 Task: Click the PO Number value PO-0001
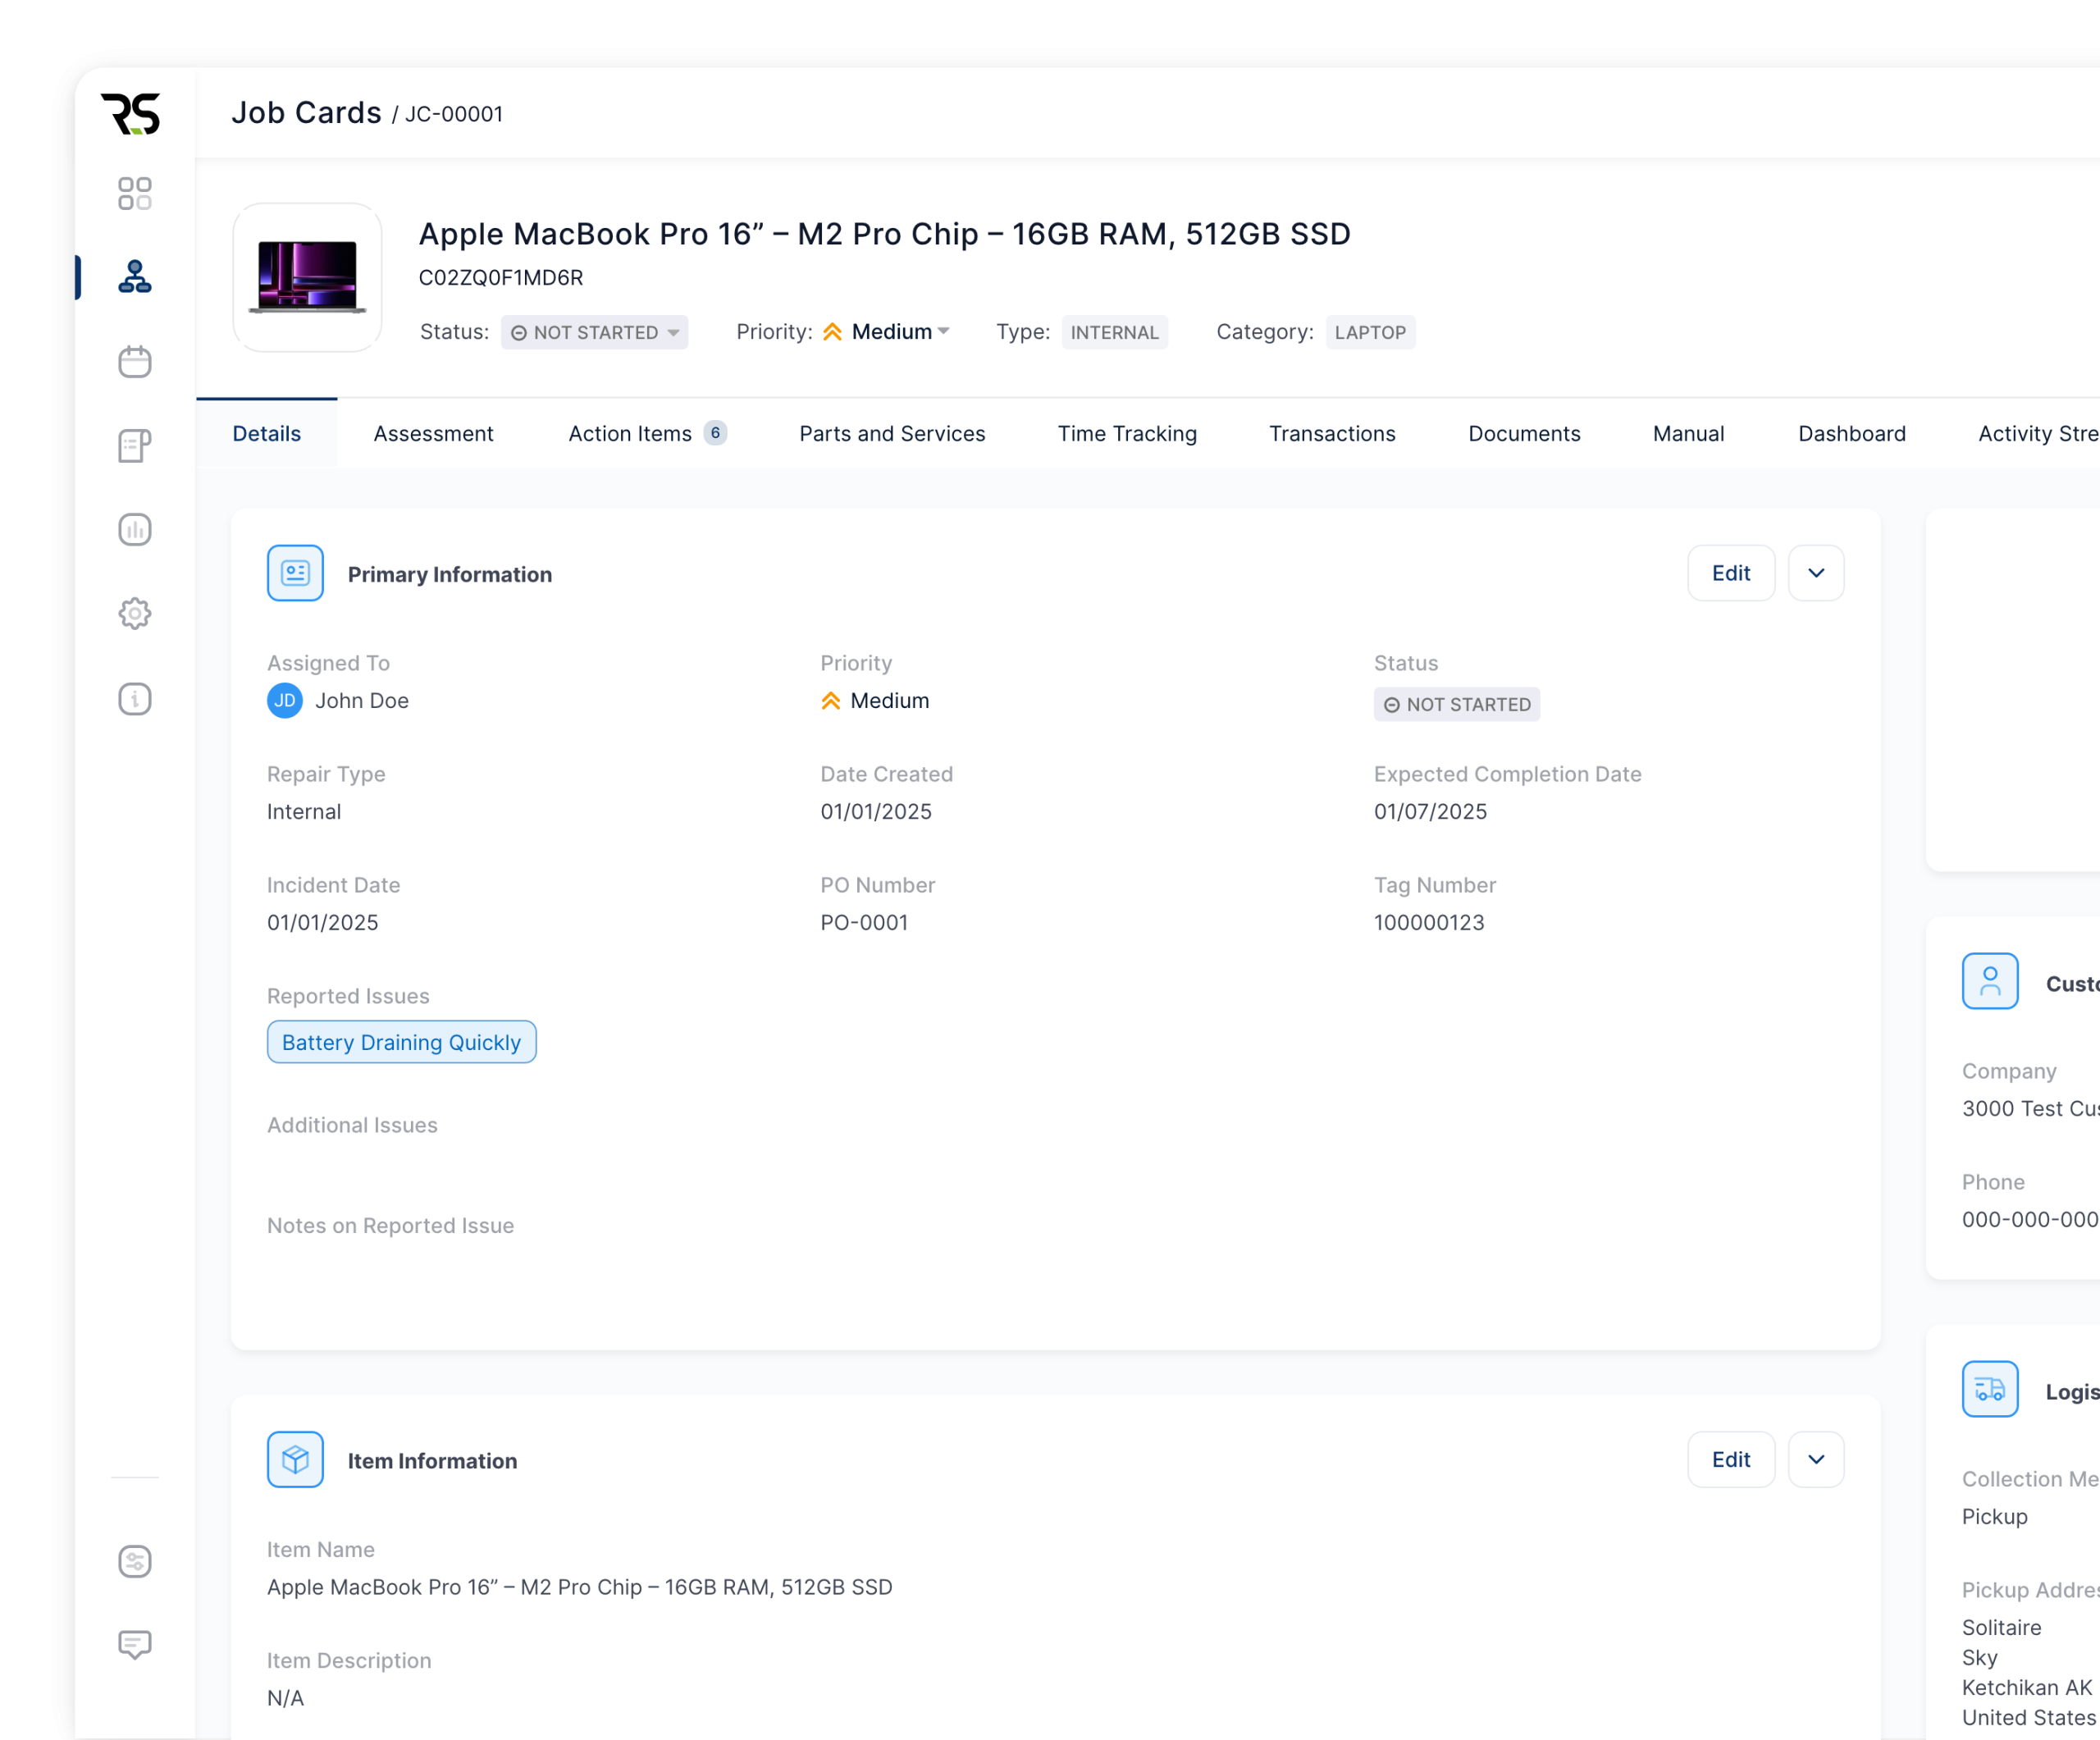coord(864,922)
